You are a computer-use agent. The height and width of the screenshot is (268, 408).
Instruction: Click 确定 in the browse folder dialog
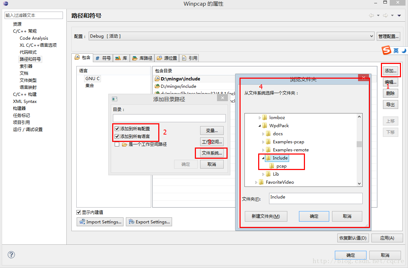click(x=314, y=216)
